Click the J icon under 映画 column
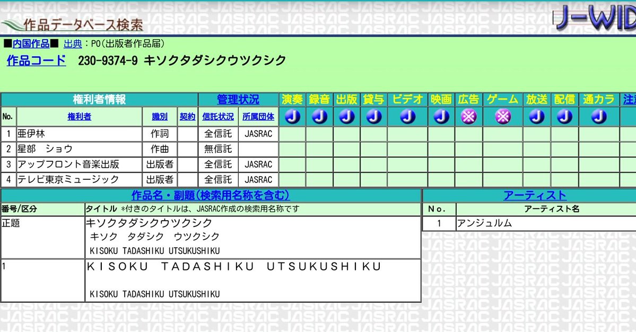The width and height of the screenshot is (636, 332). [441, 117]
